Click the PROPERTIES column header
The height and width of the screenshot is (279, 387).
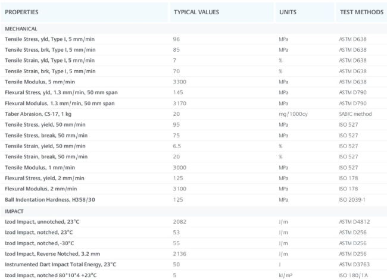pyautogui.click(x=21, y=12)
